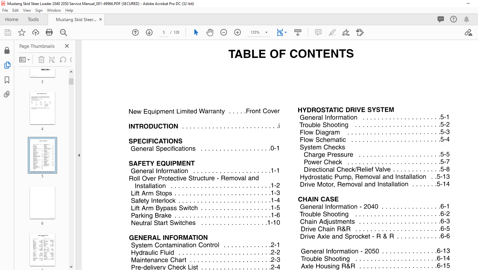Share a link with the link icon
Viewport: 478px width, 270px height.
[x=468, y=32]
